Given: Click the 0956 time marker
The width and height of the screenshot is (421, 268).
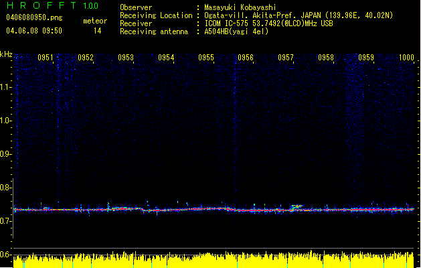Looking at the screenshot, I should [x=246, y=58].
